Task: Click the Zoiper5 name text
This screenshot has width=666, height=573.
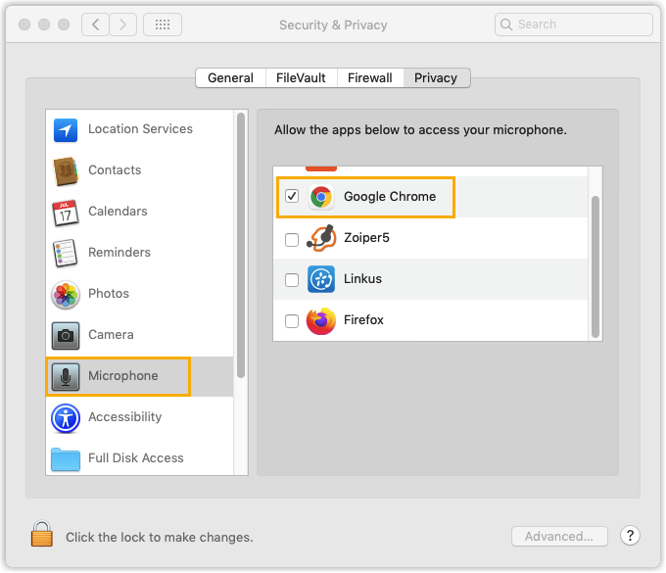Action: pos(366,238)
